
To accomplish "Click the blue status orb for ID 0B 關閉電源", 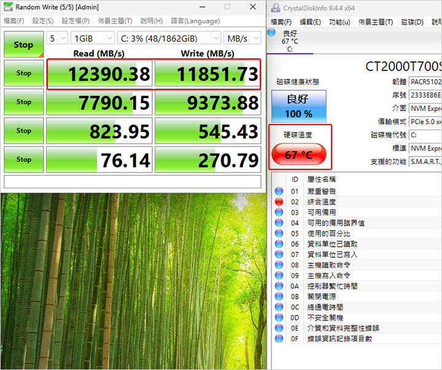I will (279, 296).
